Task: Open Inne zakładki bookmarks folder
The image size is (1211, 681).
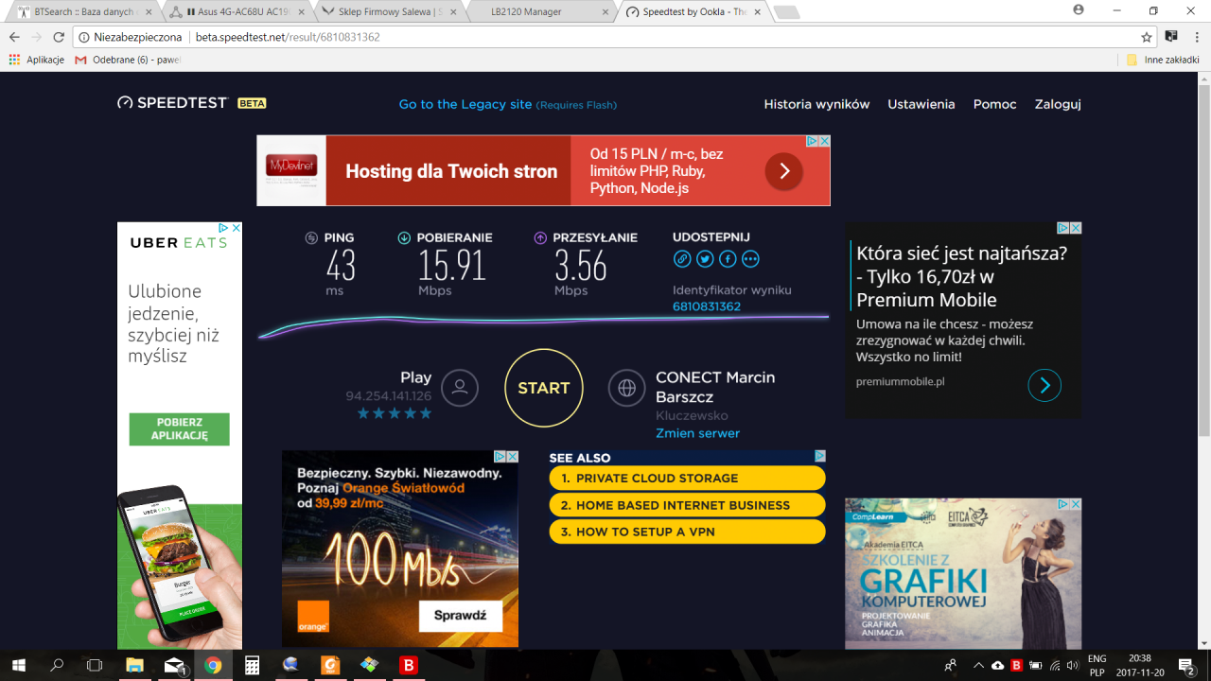Action: [1163, 60]
